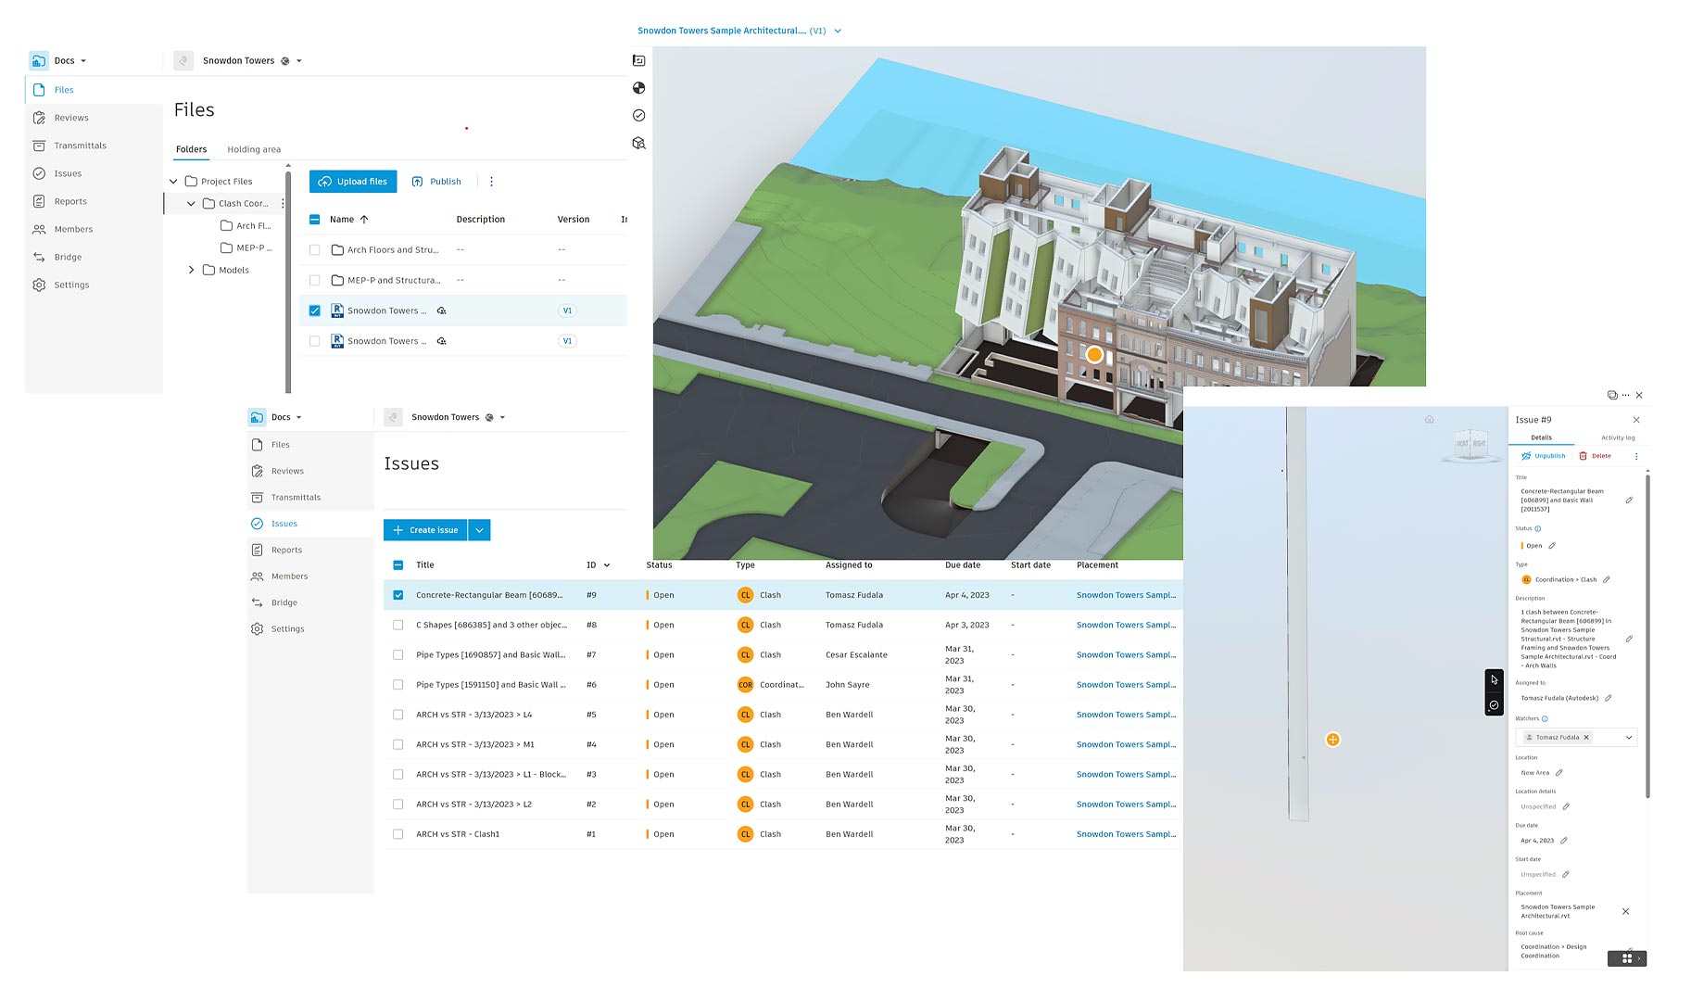Click the Upload files button

point(353,182)
